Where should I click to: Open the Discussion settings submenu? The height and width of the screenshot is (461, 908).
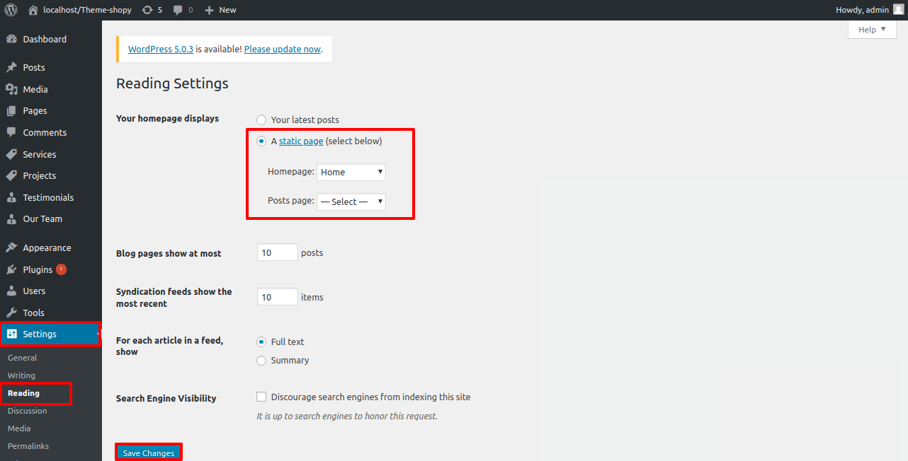(x=27, y=411)
